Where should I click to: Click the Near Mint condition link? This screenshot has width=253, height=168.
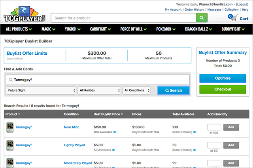tap(71, 127)
